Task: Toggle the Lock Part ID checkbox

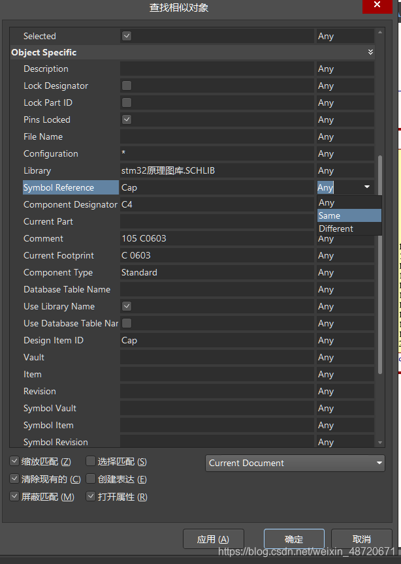Action: [x=127, y=102]
